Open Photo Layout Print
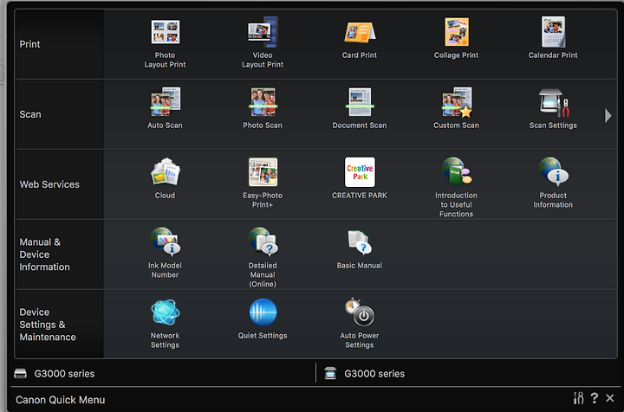 point(165,43)
